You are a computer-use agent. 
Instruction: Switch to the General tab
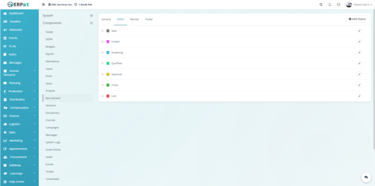point(106,19)
